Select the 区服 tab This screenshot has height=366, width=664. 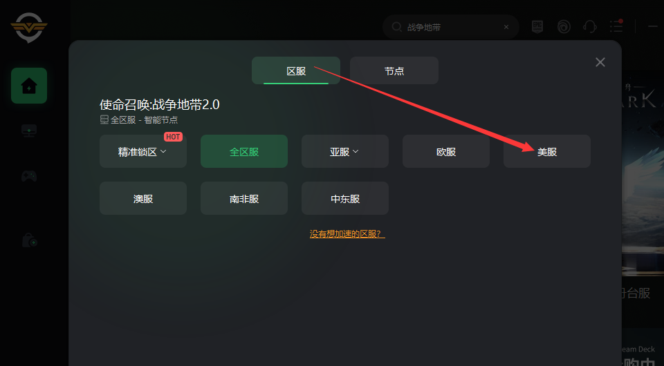point(296,70)
